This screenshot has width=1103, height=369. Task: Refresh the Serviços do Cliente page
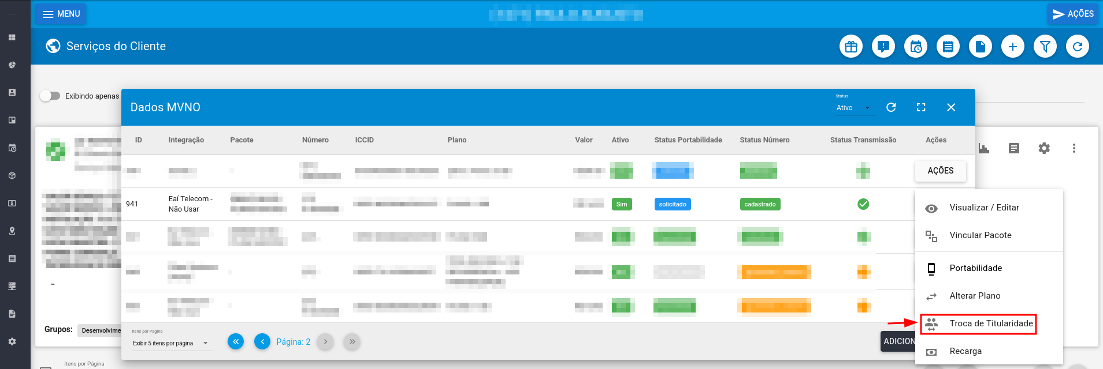(1078, 46)
